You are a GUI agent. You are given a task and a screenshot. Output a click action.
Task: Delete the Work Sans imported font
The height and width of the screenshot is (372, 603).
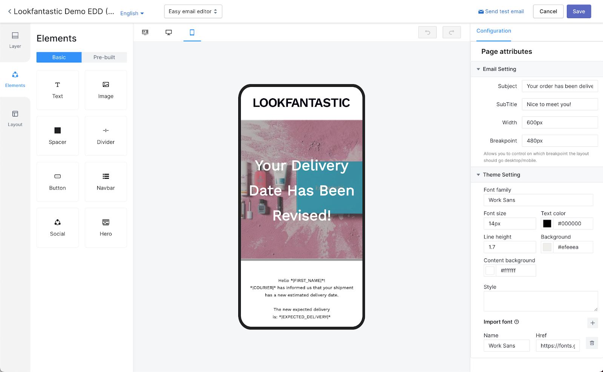pos(592,343)
